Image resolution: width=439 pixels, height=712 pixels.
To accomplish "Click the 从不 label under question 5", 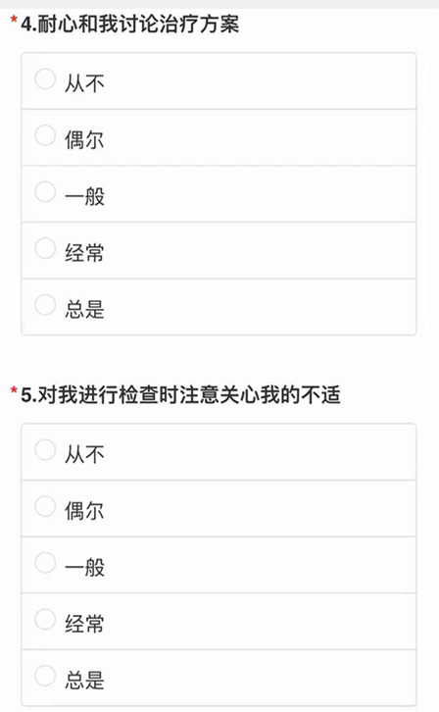I will coord(84,454).
